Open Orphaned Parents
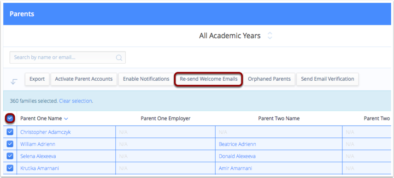394x178 pixels. pyautogui.click(x=269, y=79)
